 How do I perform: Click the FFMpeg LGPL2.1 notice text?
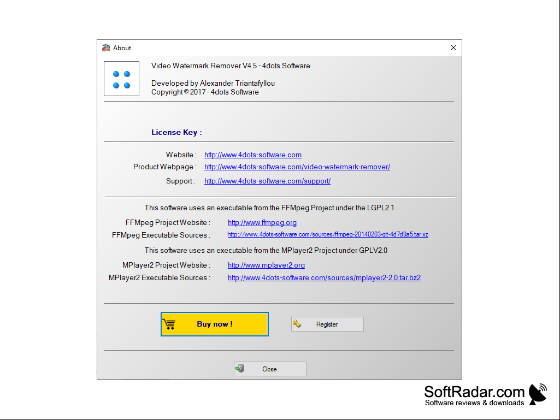269,208
